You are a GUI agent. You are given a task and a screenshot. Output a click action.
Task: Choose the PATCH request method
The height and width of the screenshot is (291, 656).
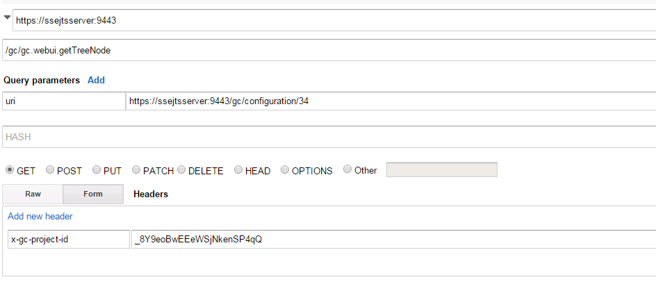(136, 170)
